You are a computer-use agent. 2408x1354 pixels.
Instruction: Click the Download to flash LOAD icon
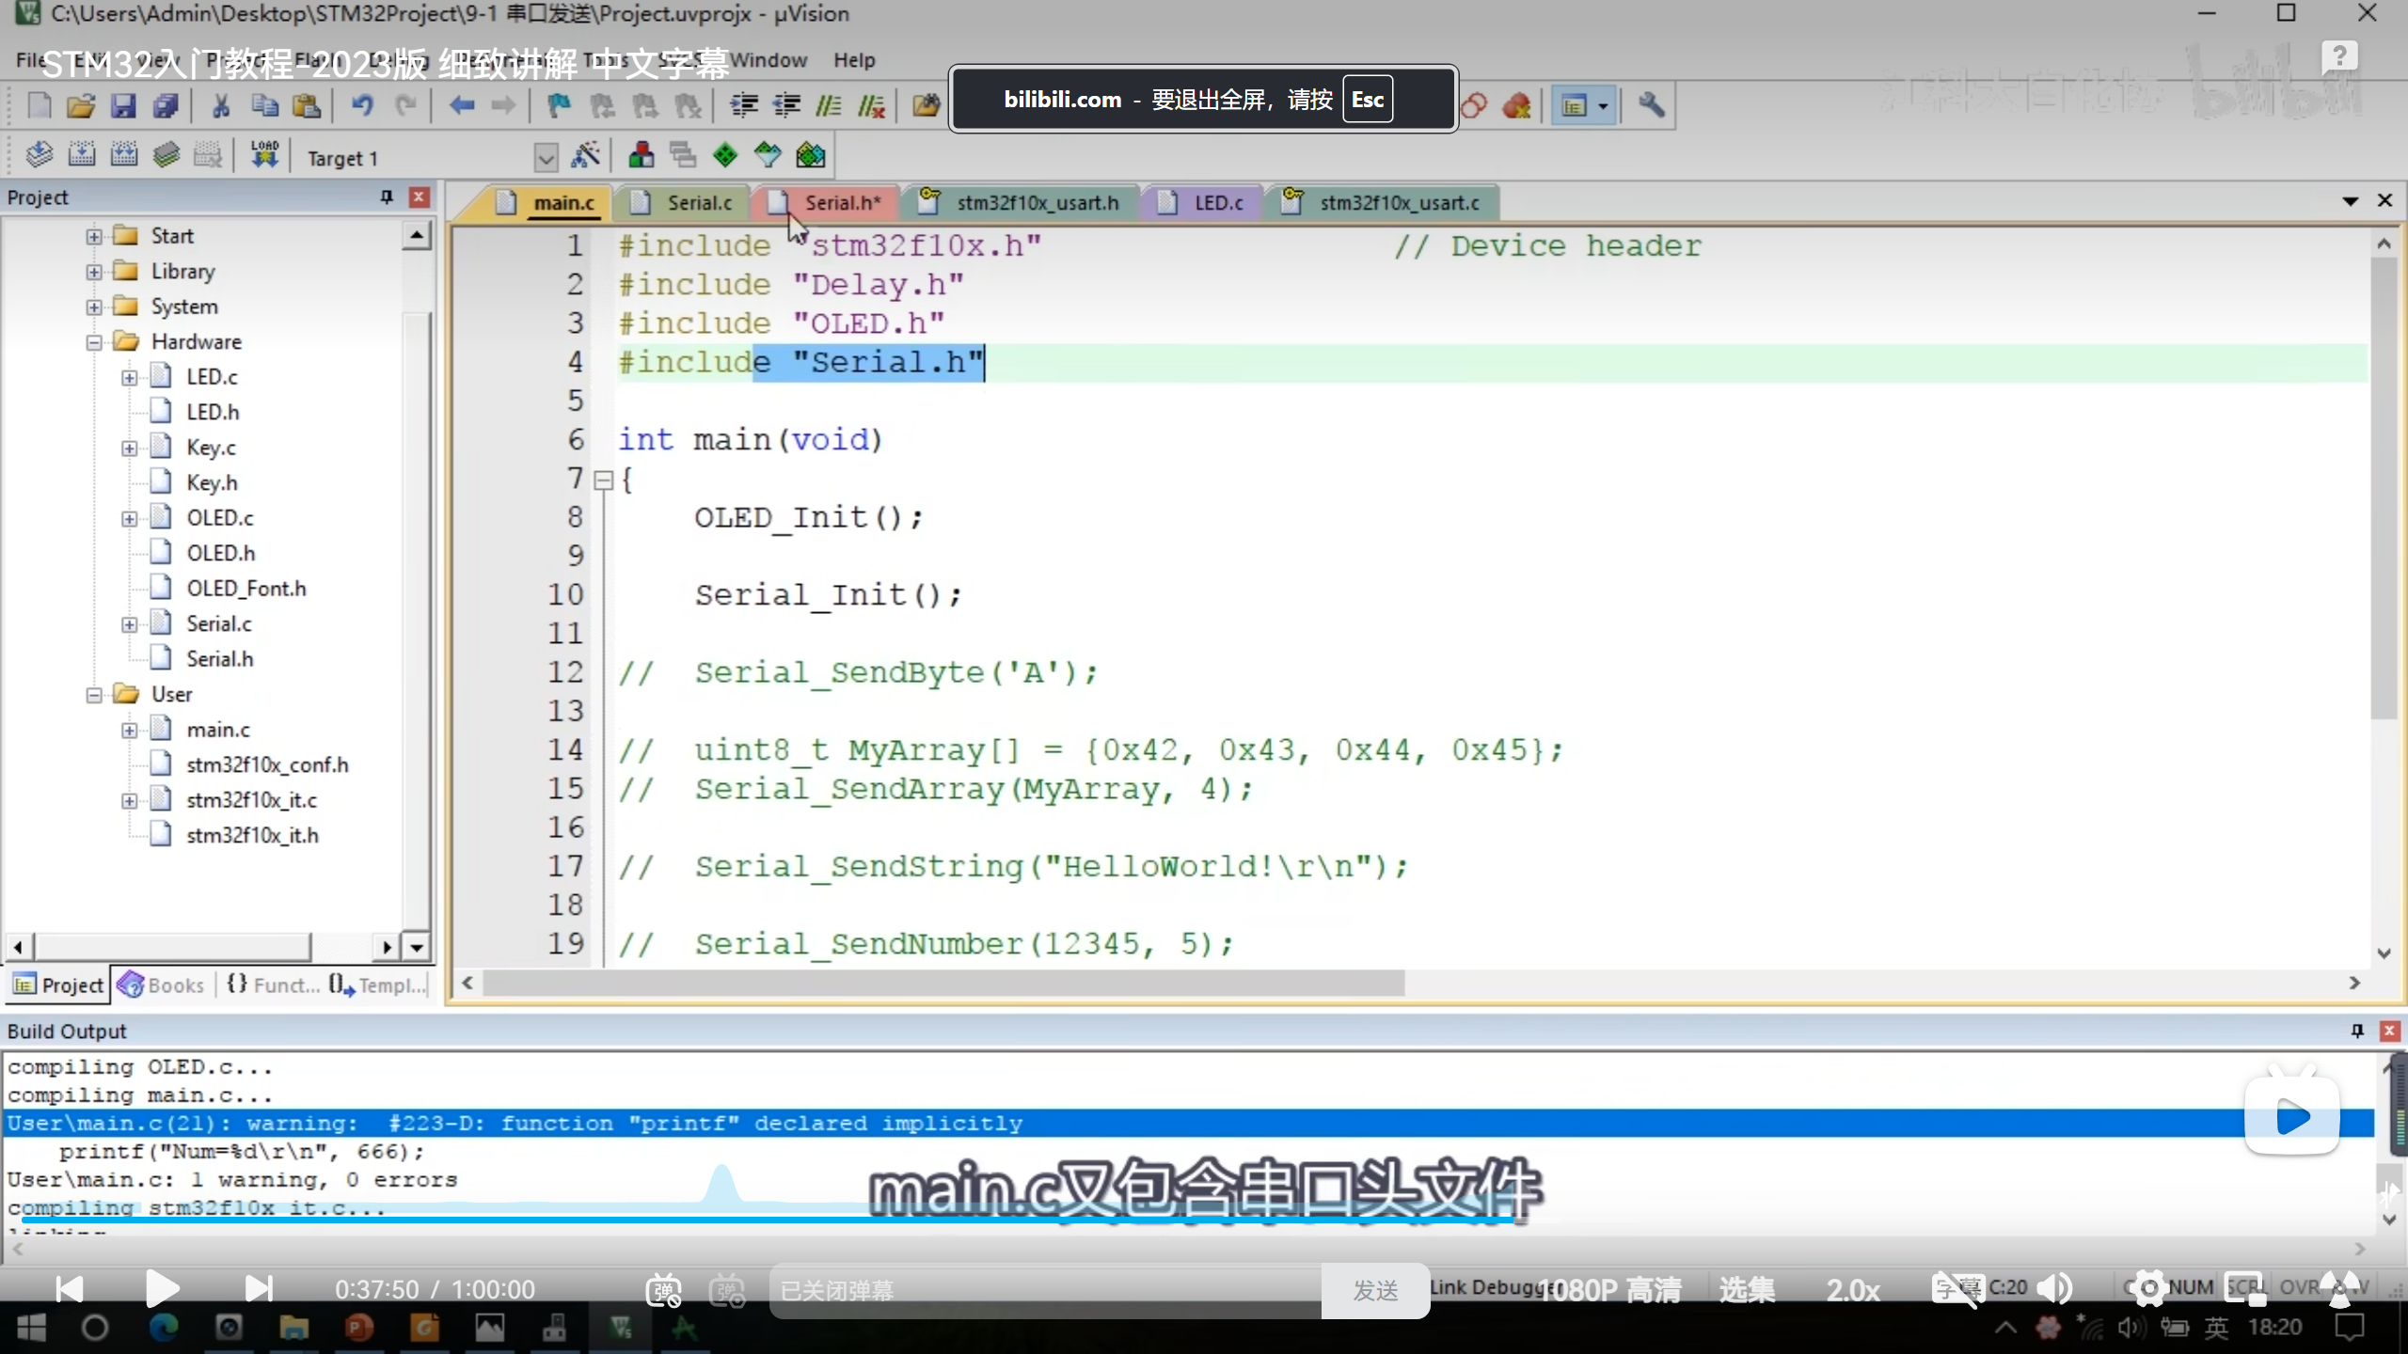[264, 155]
